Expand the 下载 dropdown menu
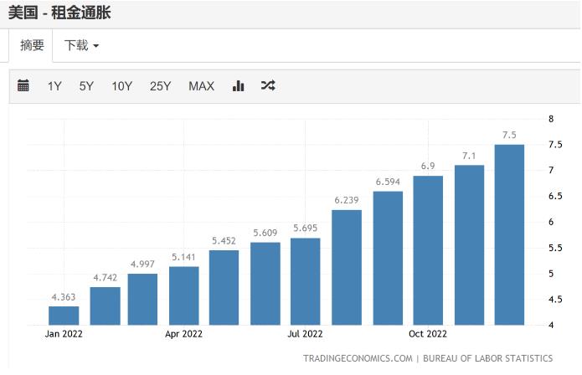The width and height of the screenshot is (582, 375). tap(81, 45)
